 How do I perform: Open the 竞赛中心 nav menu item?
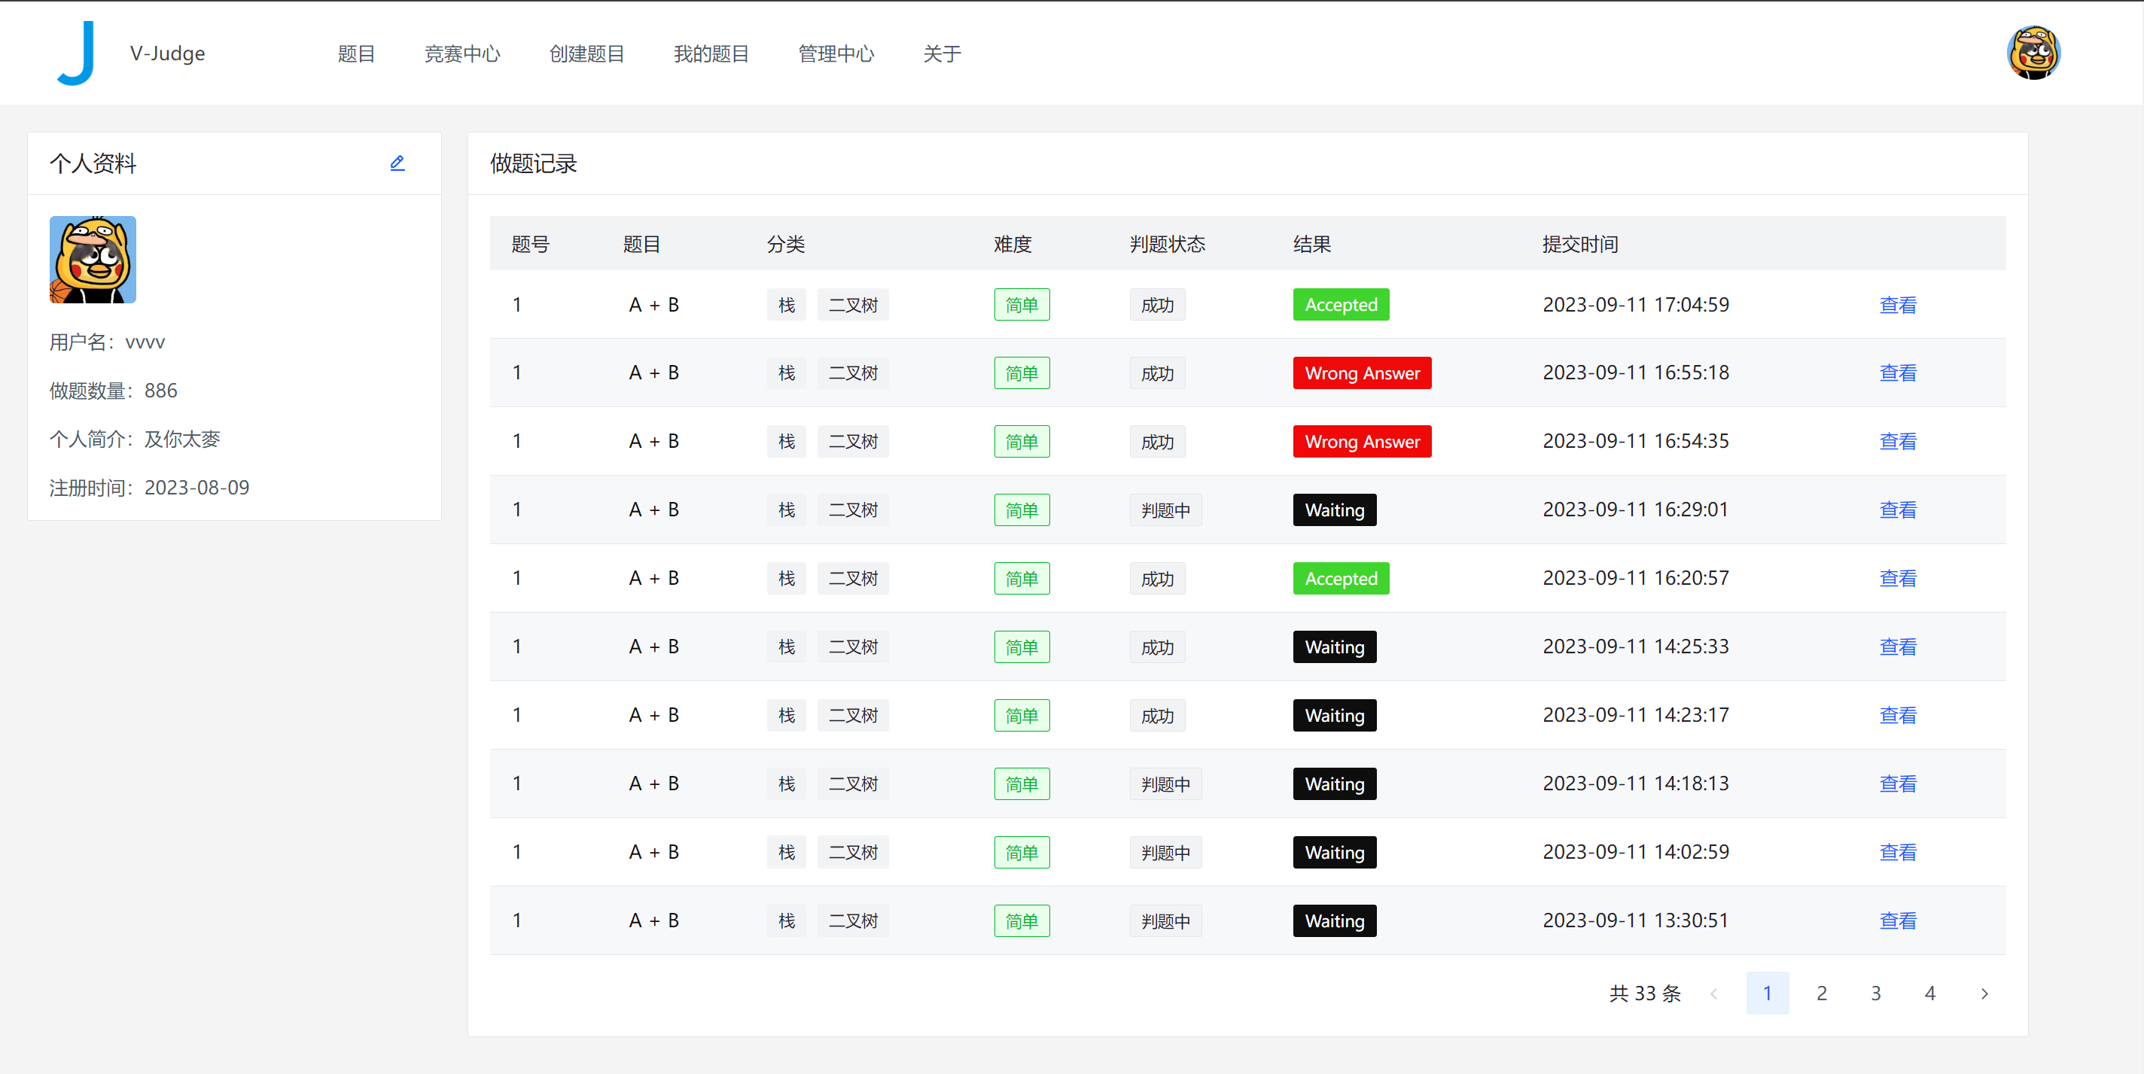[x=462, y=54]
